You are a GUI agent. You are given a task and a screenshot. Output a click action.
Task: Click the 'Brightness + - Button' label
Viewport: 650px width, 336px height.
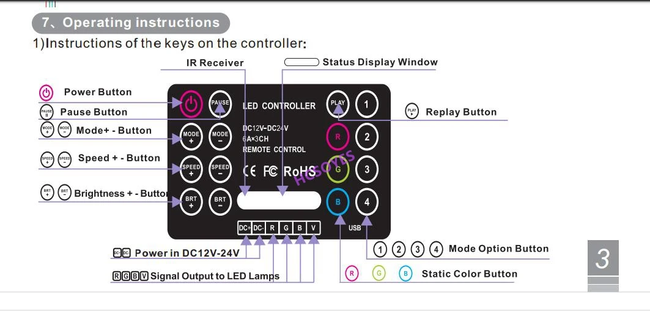click(121, 194)
